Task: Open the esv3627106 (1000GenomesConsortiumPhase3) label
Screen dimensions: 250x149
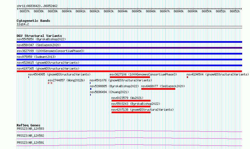Action: [x=143, y=74]
